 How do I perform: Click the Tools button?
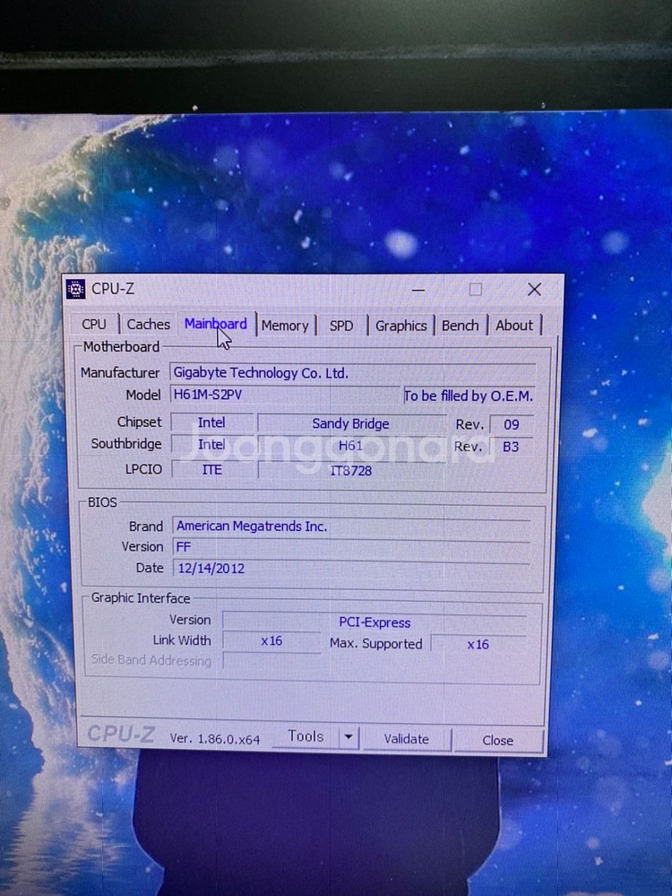[306, 736]
